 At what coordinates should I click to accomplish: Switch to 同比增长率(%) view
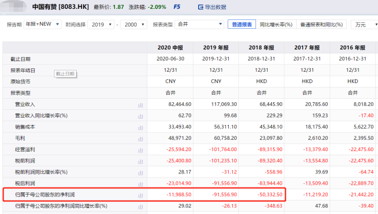pos(276,25)
